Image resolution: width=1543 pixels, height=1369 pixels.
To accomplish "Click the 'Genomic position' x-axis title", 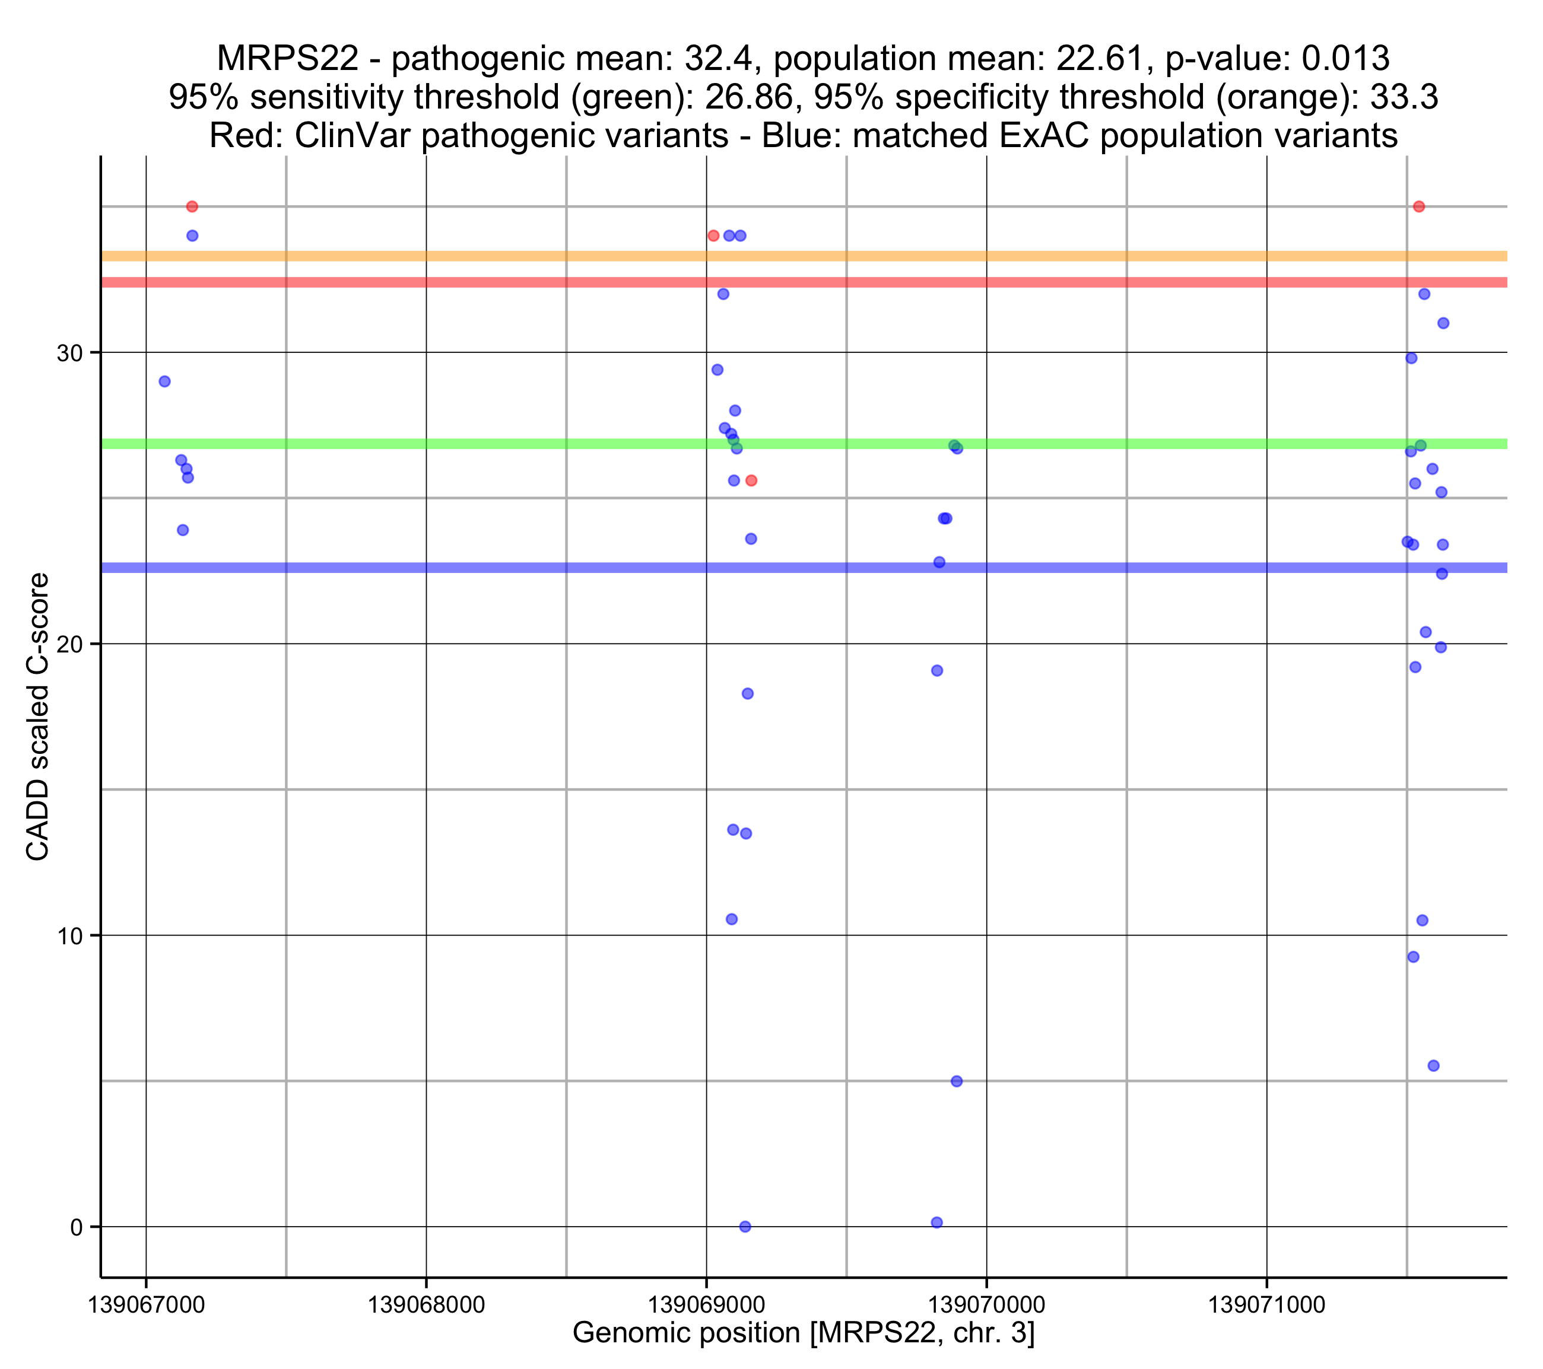I will (x=803, y=1333).
